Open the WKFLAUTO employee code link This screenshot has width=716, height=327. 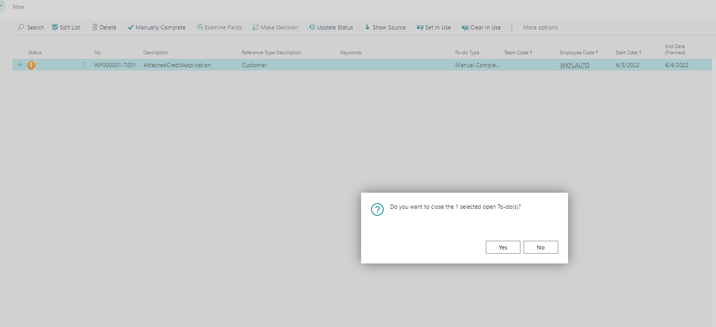[x=574, y=65]
